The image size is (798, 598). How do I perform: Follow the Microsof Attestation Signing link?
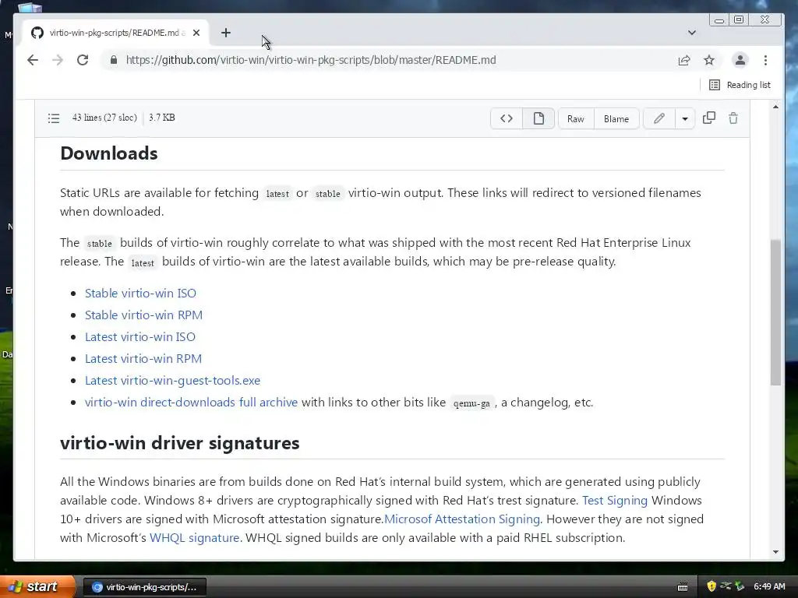tap(462, 519)
